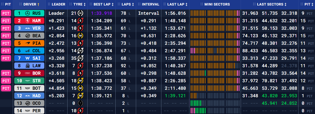Toggle the pink PIT badge for BOT
The height and width of the screenshot is (114, 315).
pyautogui.click(x=6, y=88)
